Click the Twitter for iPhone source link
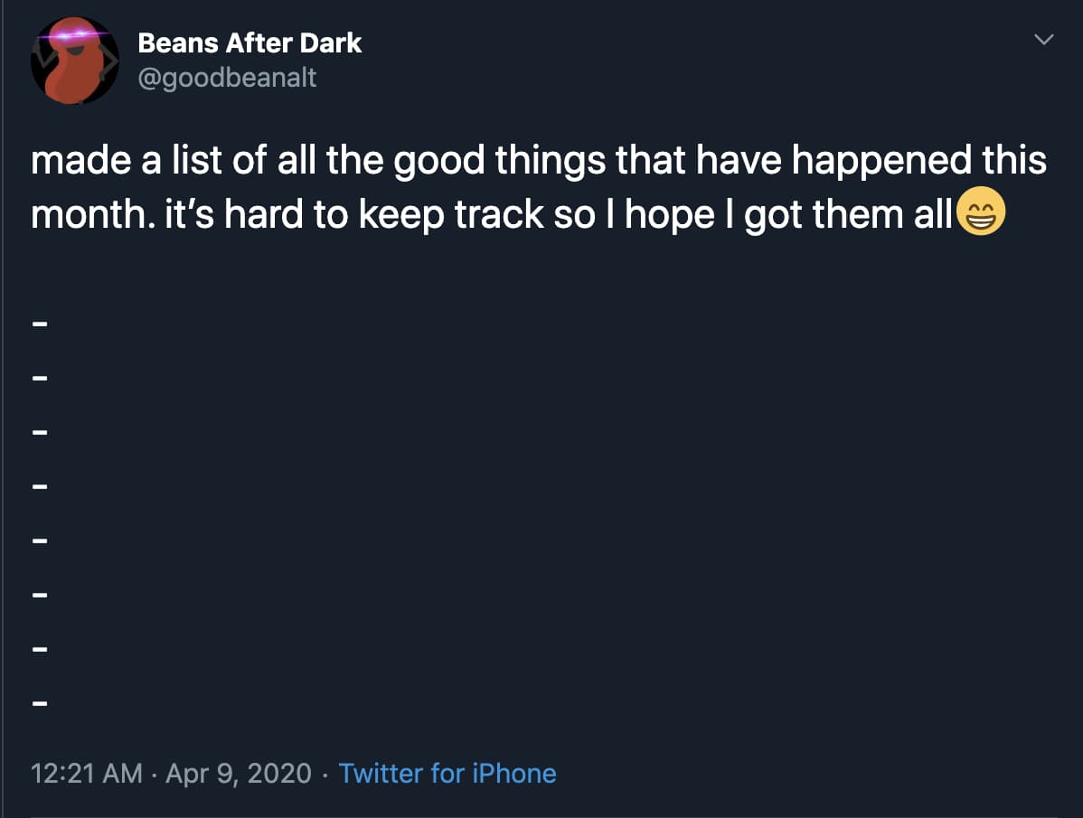This screenshot has width=1083, height=818. [x=447, y=774]
